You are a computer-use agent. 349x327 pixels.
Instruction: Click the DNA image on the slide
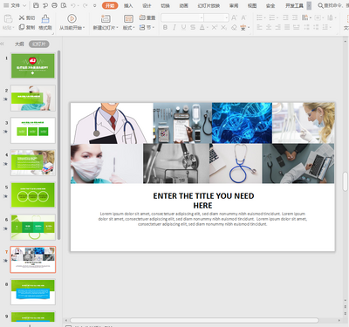tap(242, 123)
